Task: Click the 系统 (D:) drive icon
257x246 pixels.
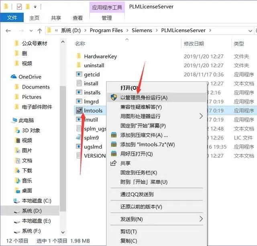Action: tap(17, 211)
